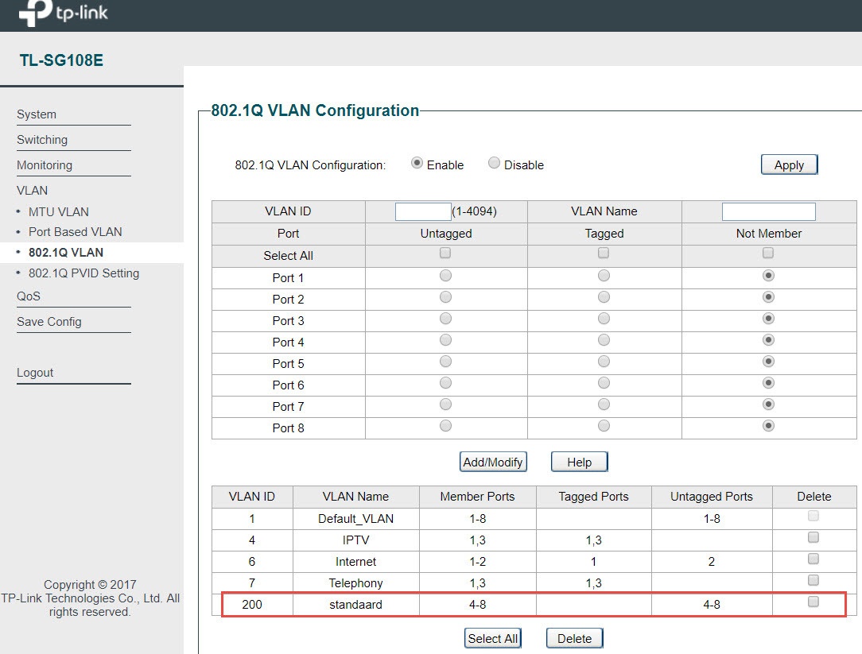This screenshot has height=654, width=862.
Task: Open the VLAN menu section
Action: (32, 190)
